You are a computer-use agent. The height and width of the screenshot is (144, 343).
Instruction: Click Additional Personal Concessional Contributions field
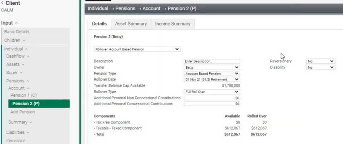(x=212, y=104)
